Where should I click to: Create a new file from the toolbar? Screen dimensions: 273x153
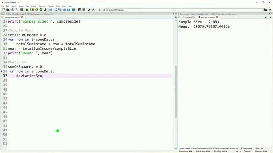pyautogui.click(x=4, y=10)
